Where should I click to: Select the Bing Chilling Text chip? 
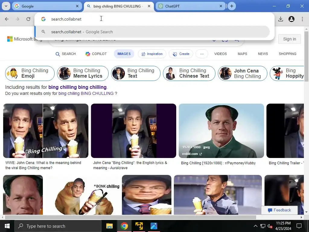tap(136, 73)
